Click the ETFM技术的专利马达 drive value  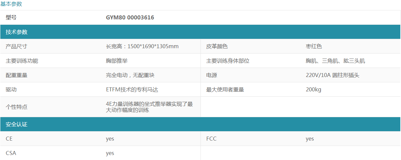tap(132, 90)
